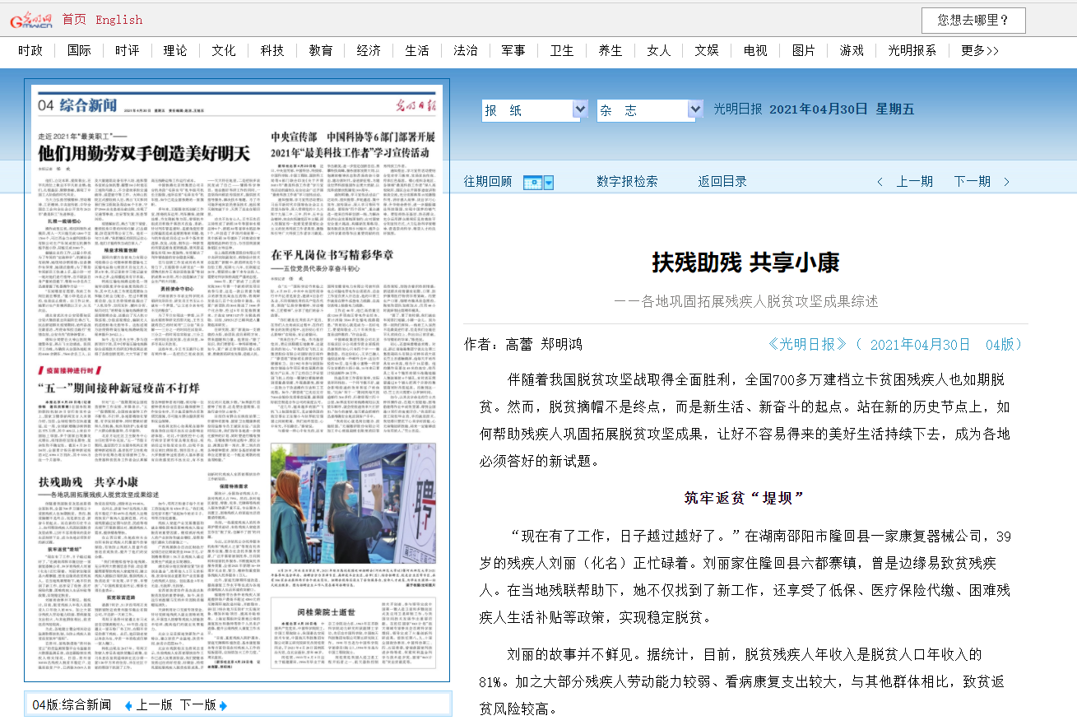Open the 光明报系 menu item
This screenshot has height=725, width=1077.
(912, 50)
